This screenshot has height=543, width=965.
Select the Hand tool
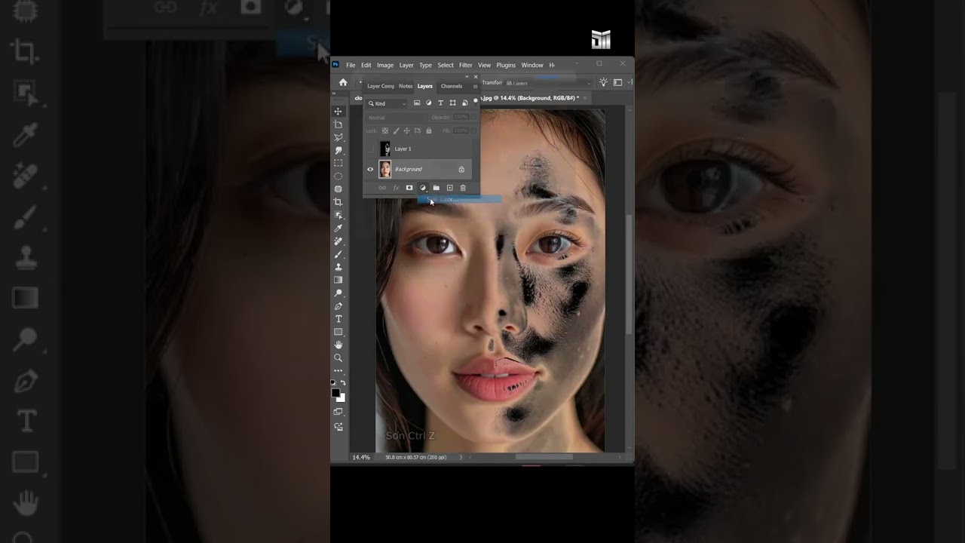coord(339,345)
